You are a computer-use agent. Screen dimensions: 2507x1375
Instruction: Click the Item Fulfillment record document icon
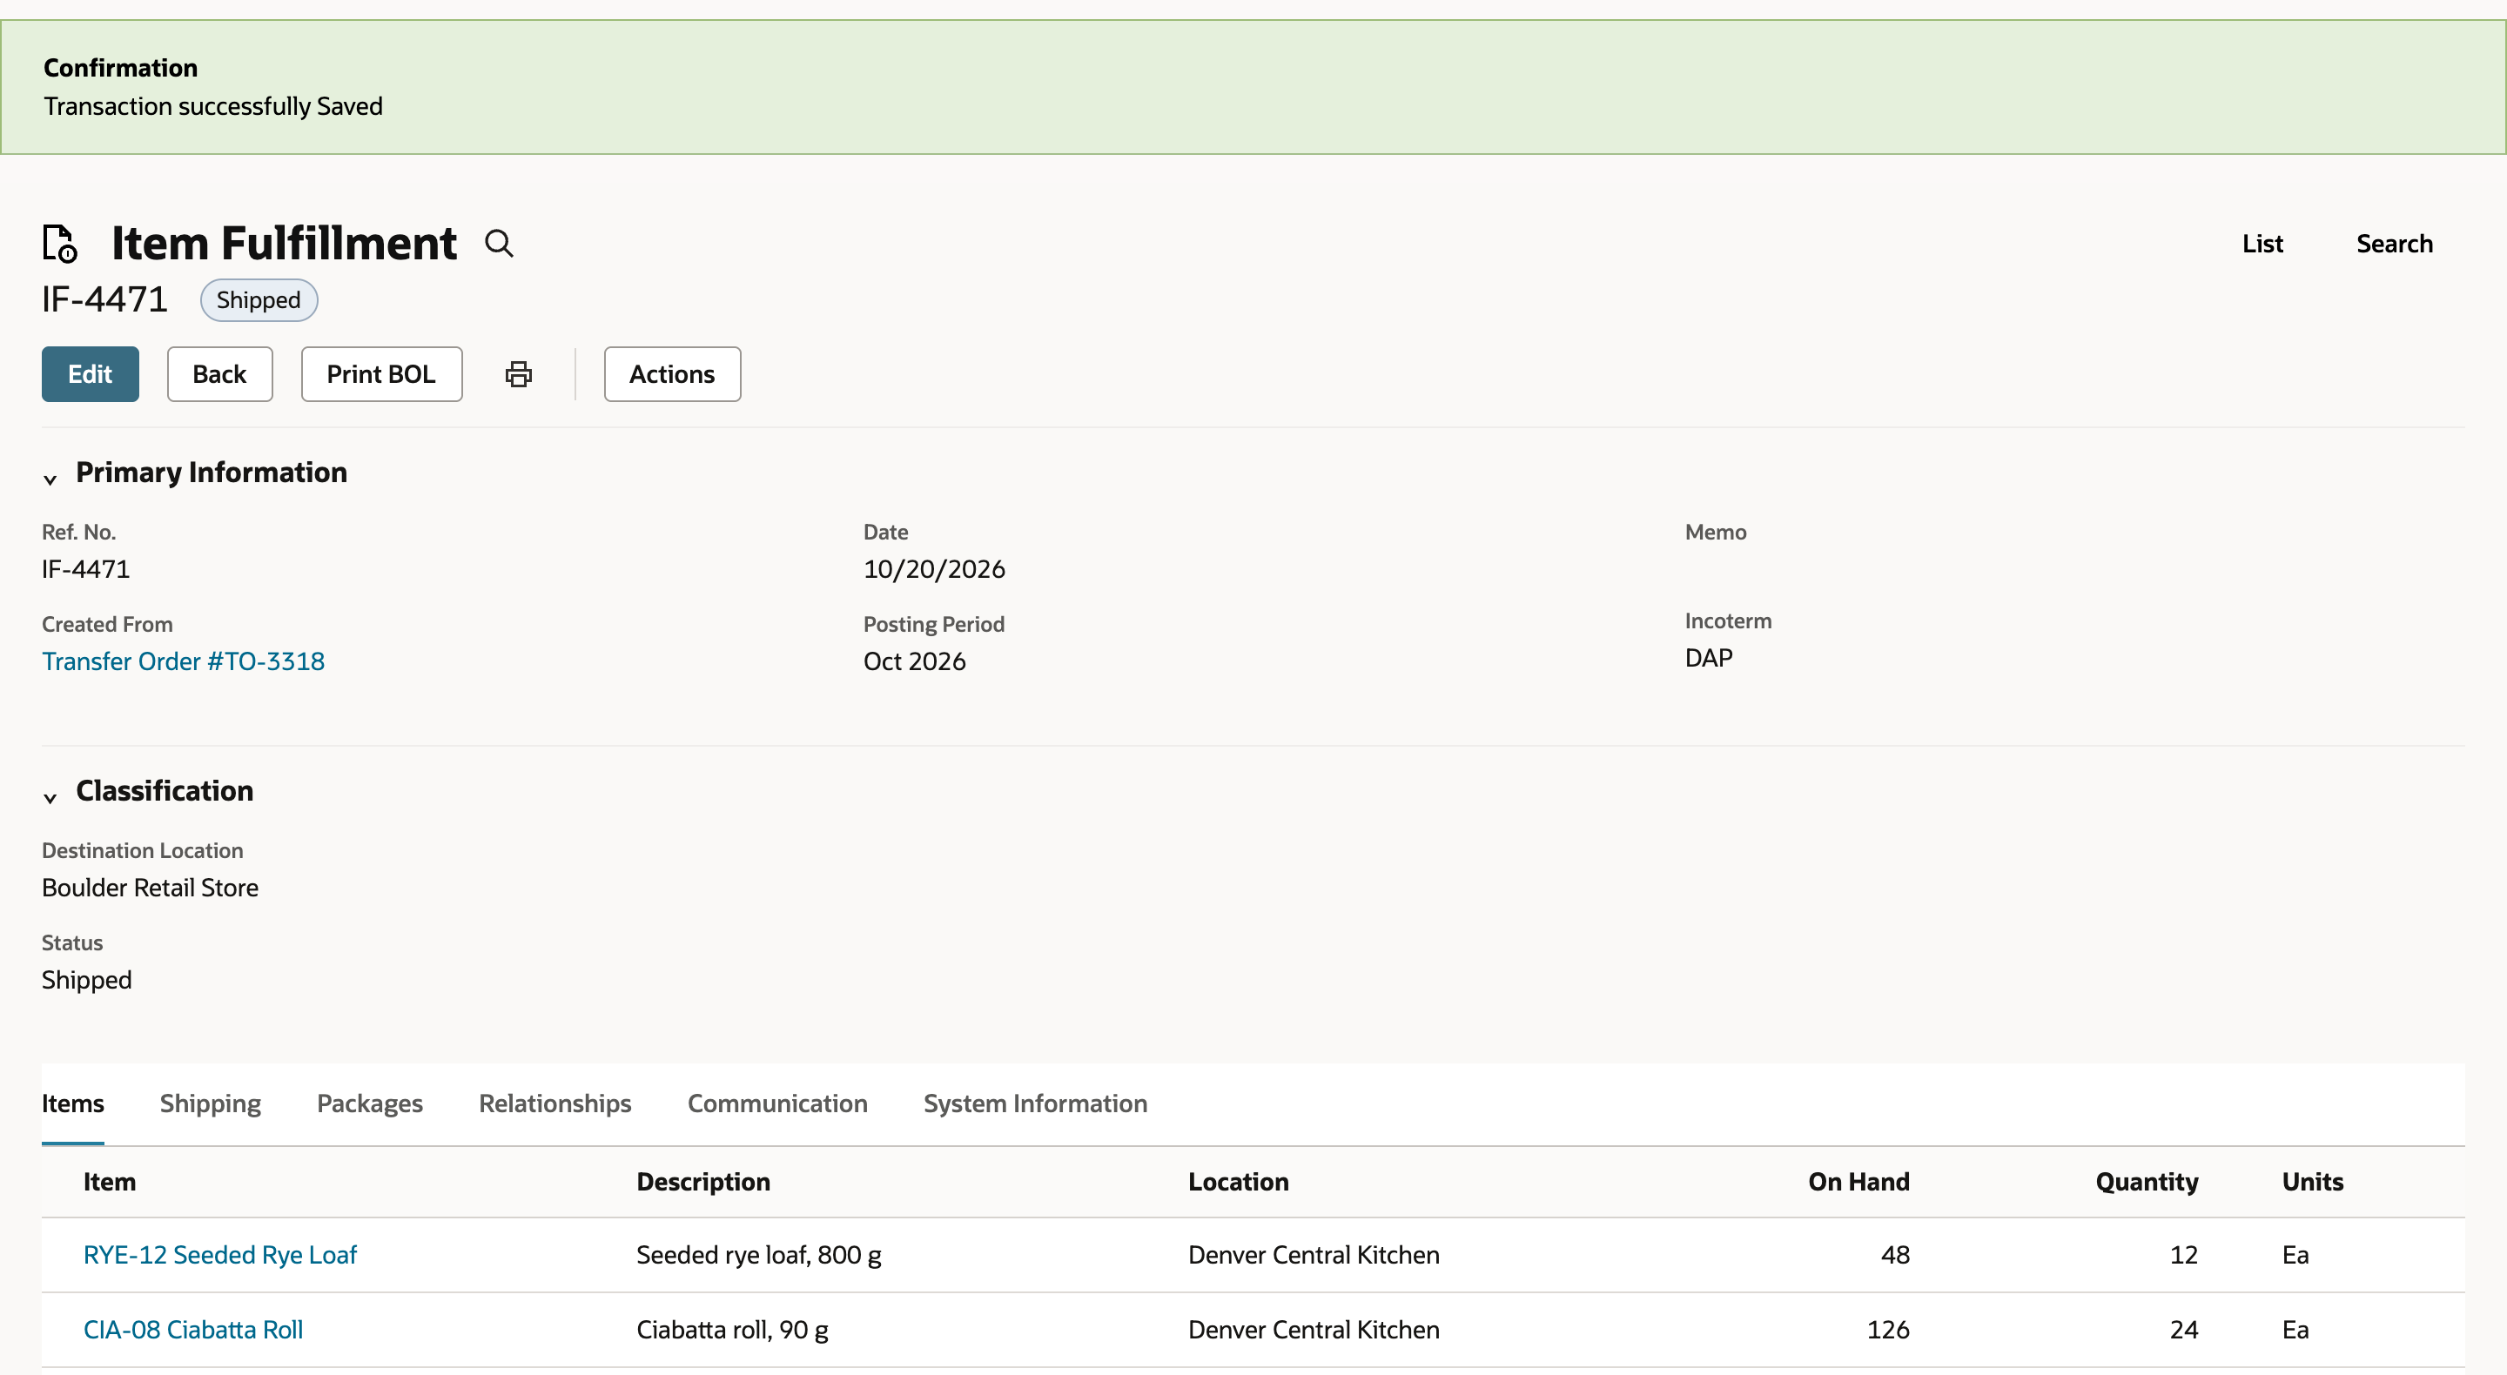tap(59, 244)
